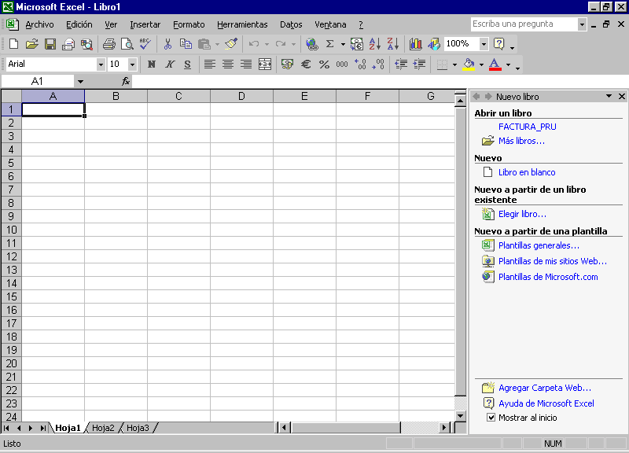Screen dimensions: 629x453
Task: Expand the Name Box dropdown arrow
Action: coord(80,81)
